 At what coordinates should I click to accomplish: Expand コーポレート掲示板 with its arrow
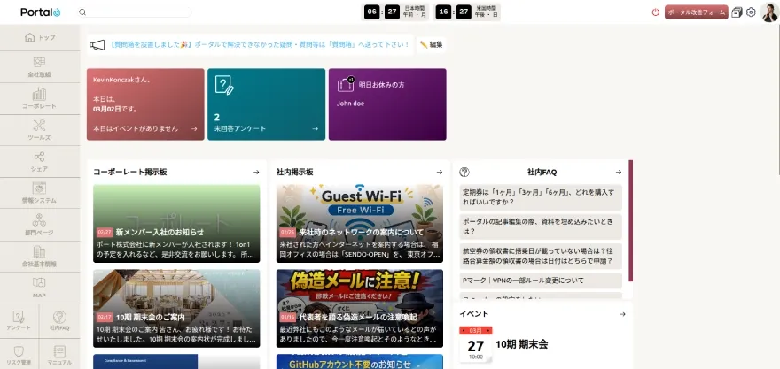click(256, 173)
